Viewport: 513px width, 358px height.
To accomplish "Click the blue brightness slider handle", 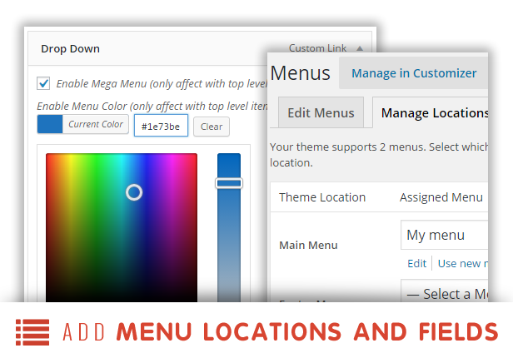I will (229, 183).
